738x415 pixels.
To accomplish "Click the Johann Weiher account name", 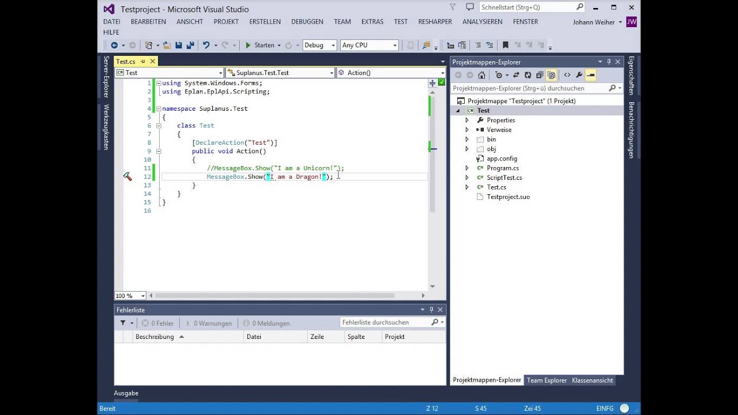I will click(x=594, y=22).
